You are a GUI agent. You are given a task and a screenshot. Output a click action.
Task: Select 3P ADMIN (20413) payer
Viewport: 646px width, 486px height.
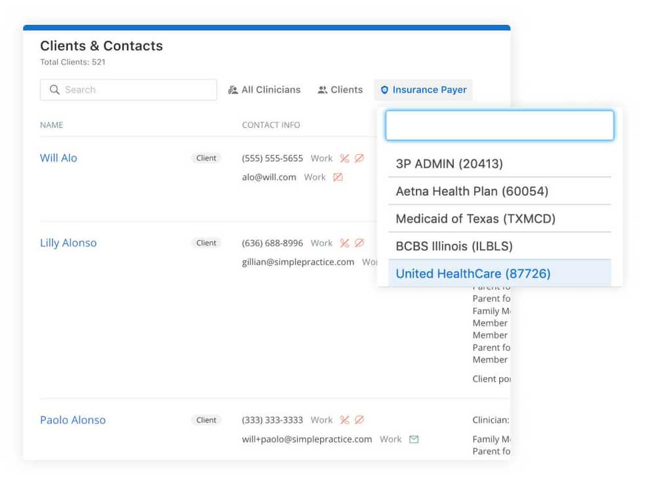(x=499, y=164)
